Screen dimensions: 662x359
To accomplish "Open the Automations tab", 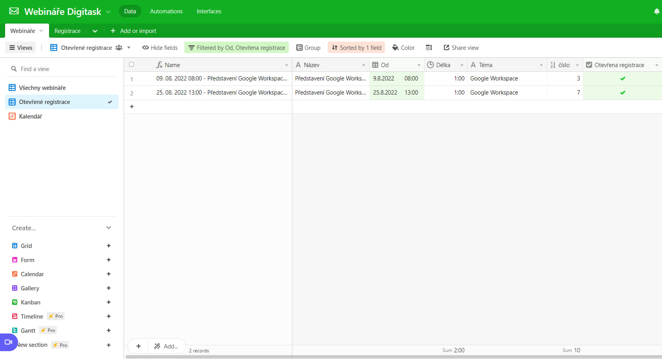I will pyautogui.click(x=166, y=11).
